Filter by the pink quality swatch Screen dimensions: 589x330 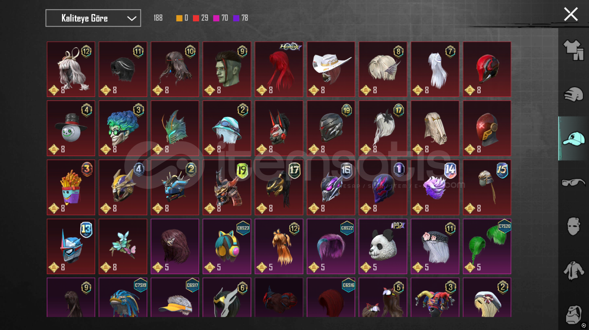[216, 18]
